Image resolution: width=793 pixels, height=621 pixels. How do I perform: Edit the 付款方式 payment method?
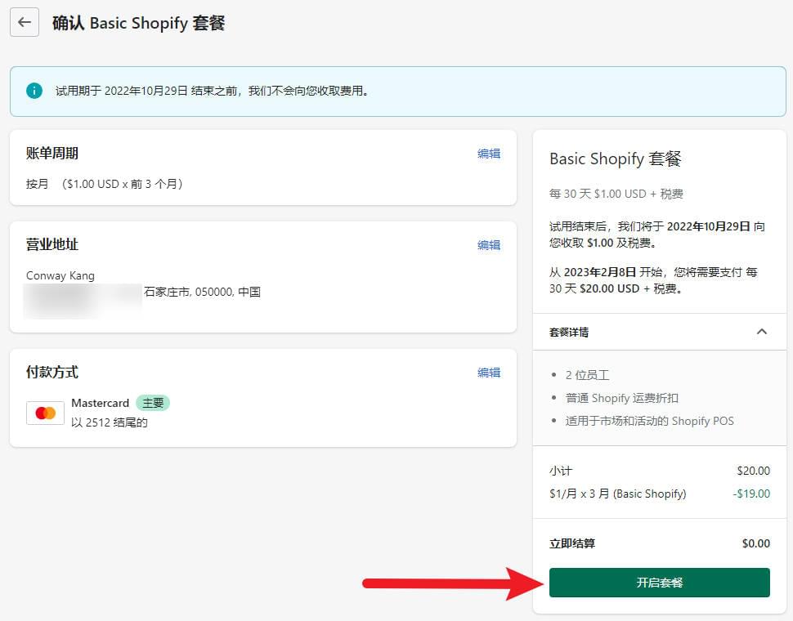click(x=489, y=373)
